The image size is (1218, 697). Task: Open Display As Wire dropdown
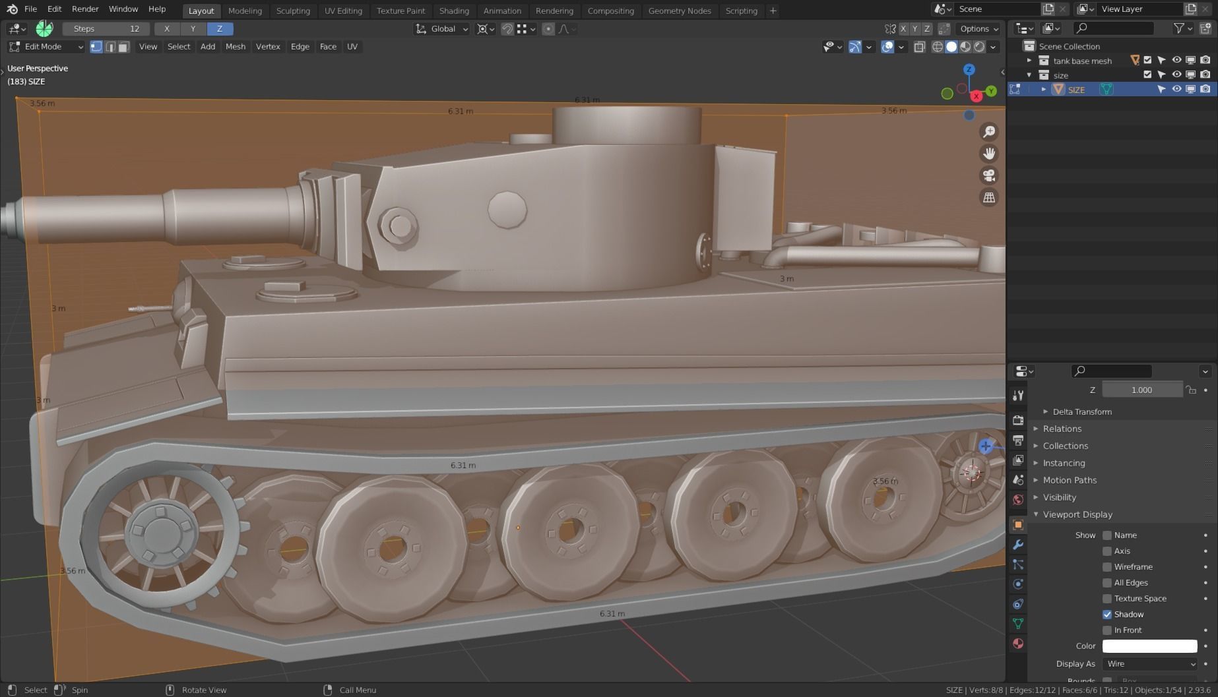tap(1149, 664)
